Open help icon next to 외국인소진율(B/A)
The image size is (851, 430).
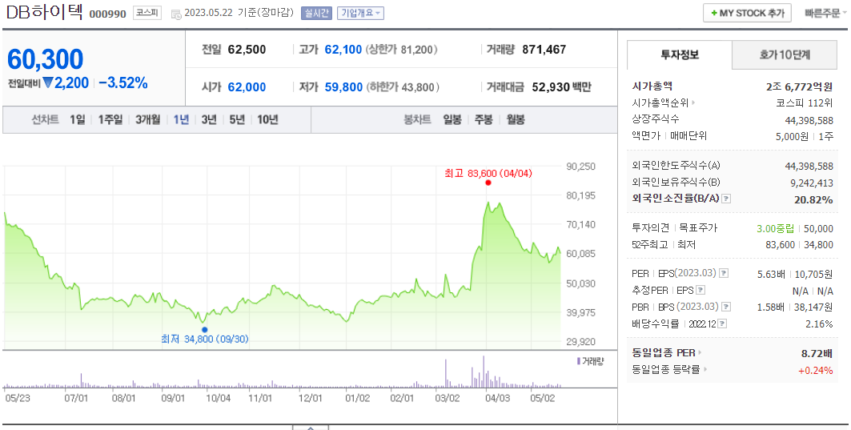[x=726, y=199]
